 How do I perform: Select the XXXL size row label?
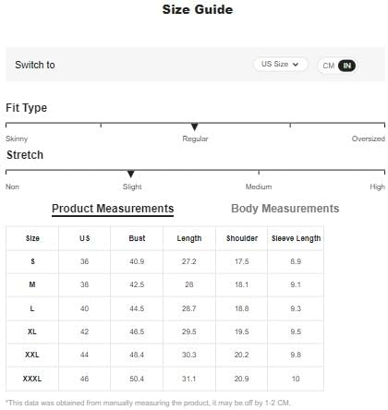pyautogui.click(x=32, y=379)
